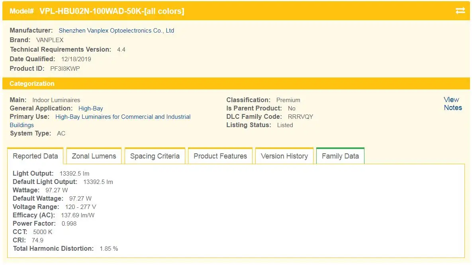Click the Categorization section header
The image size is (472, 265).
[x=32, y=84]
